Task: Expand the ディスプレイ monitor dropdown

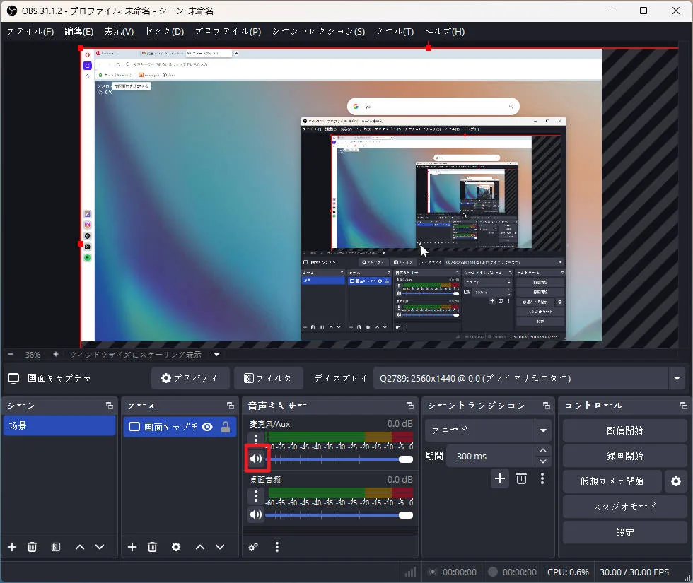Action: 677,378
